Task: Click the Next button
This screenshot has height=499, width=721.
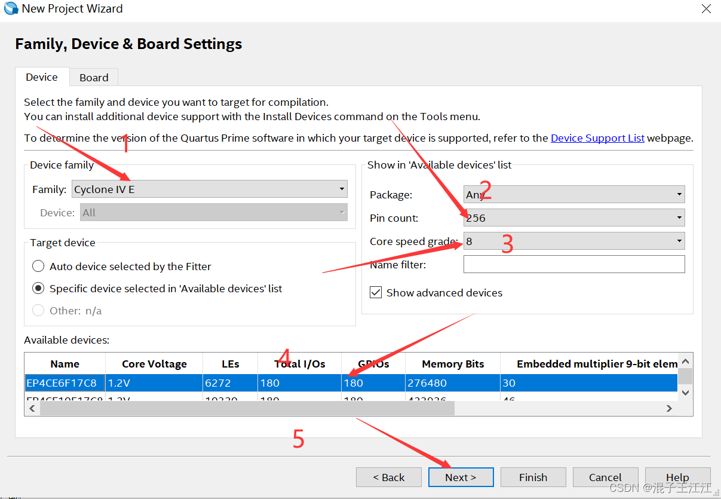Action: click(x=461, y=477)
